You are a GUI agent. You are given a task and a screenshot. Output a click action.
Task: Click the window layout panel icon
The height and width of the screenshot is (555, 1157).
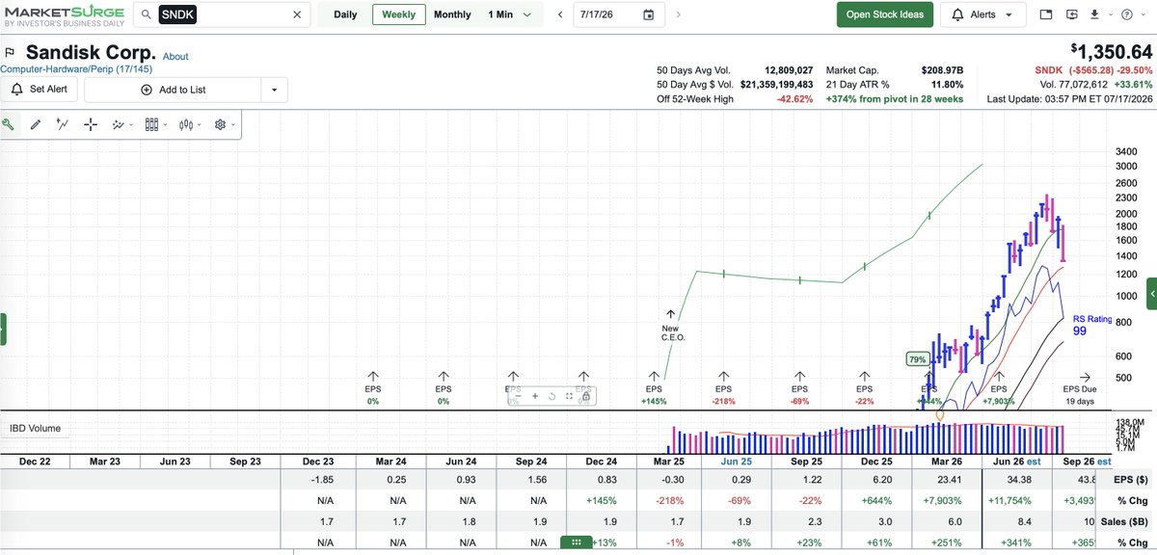pos(1046,14)
